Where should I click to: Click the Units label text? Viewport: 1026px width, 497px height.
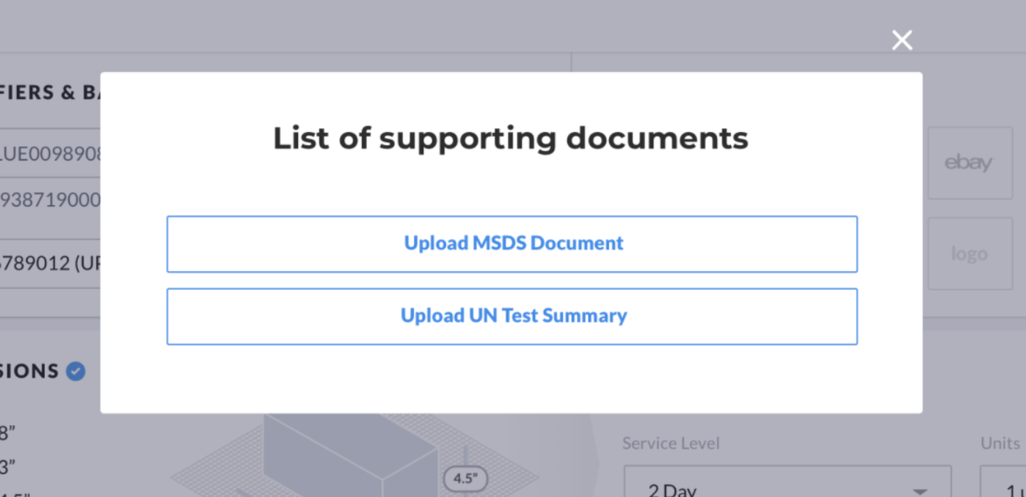(x=1000, y=443)
